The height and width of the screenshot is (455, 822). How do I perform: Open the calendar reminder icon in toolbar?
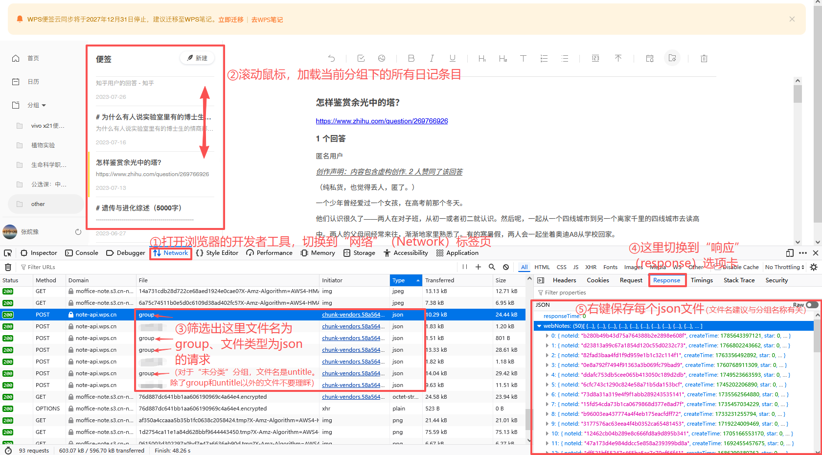pyautogui.click(x=650, y=58)
